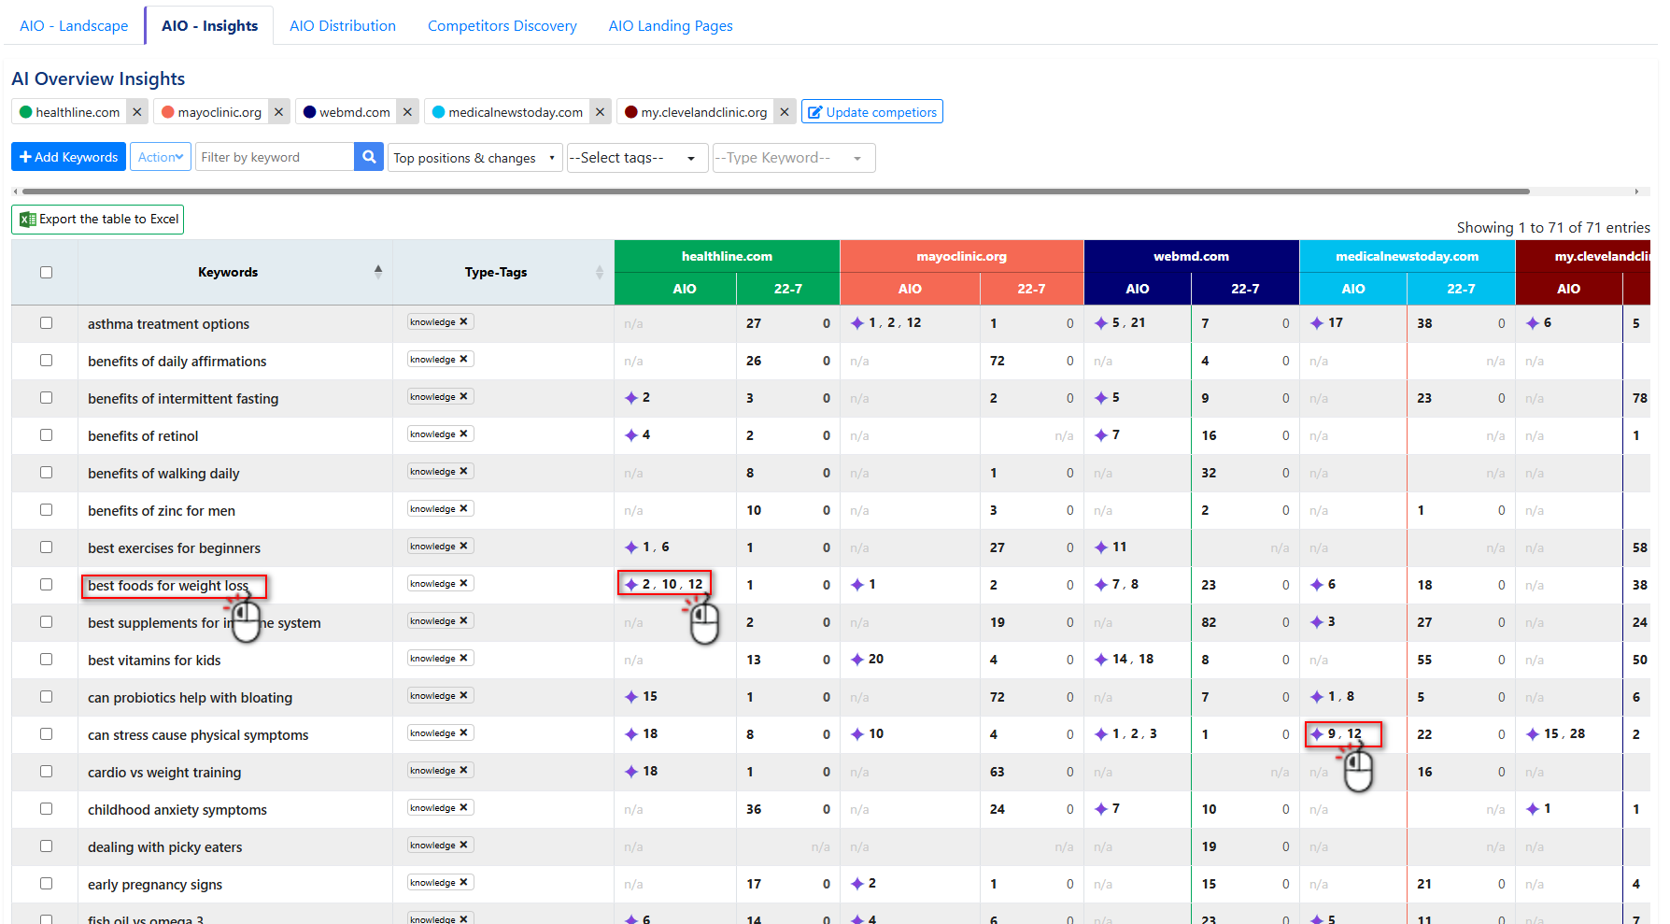This screenshot has height=924, width=1670.
Task: Click keyword 'can probiotics help with bloating'
Action: click(190, 698)
